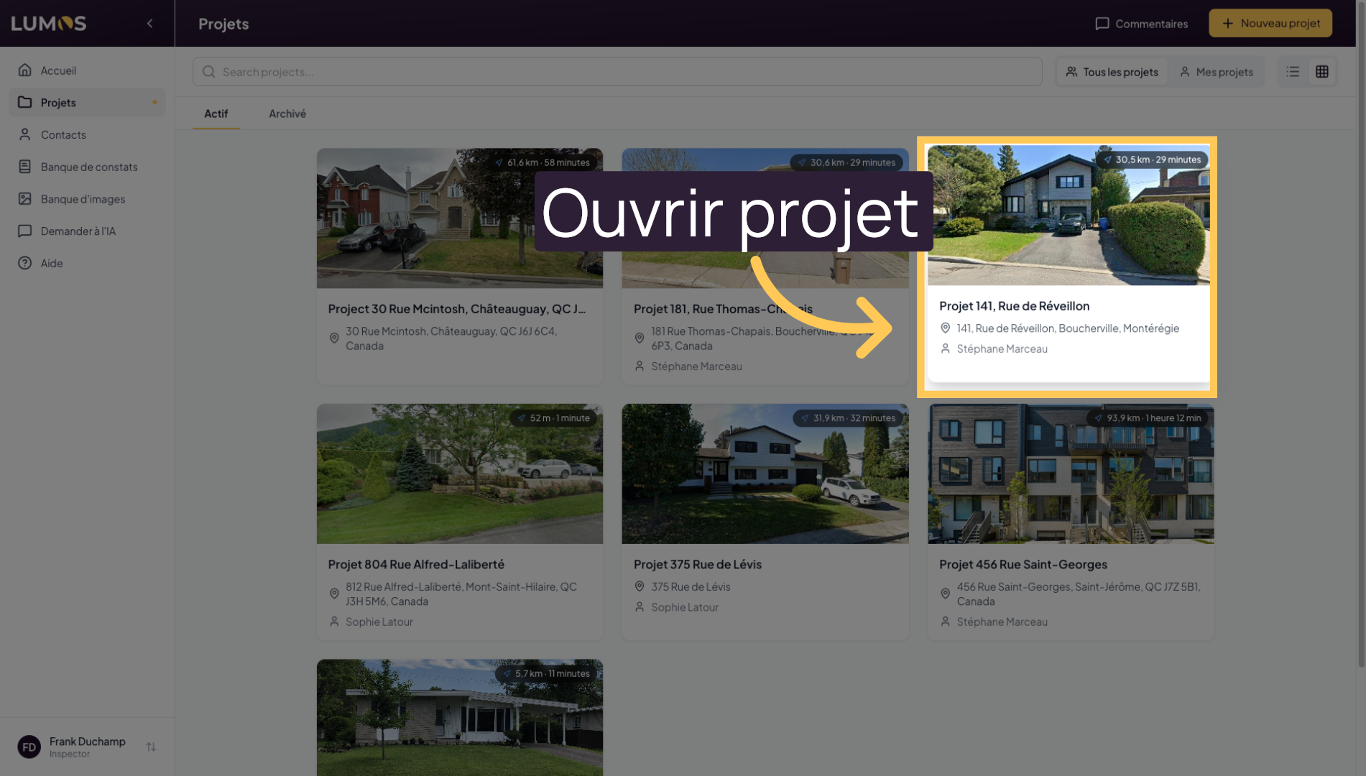
Task: Open the Aide help icon
Action: [x=25, y=264]
